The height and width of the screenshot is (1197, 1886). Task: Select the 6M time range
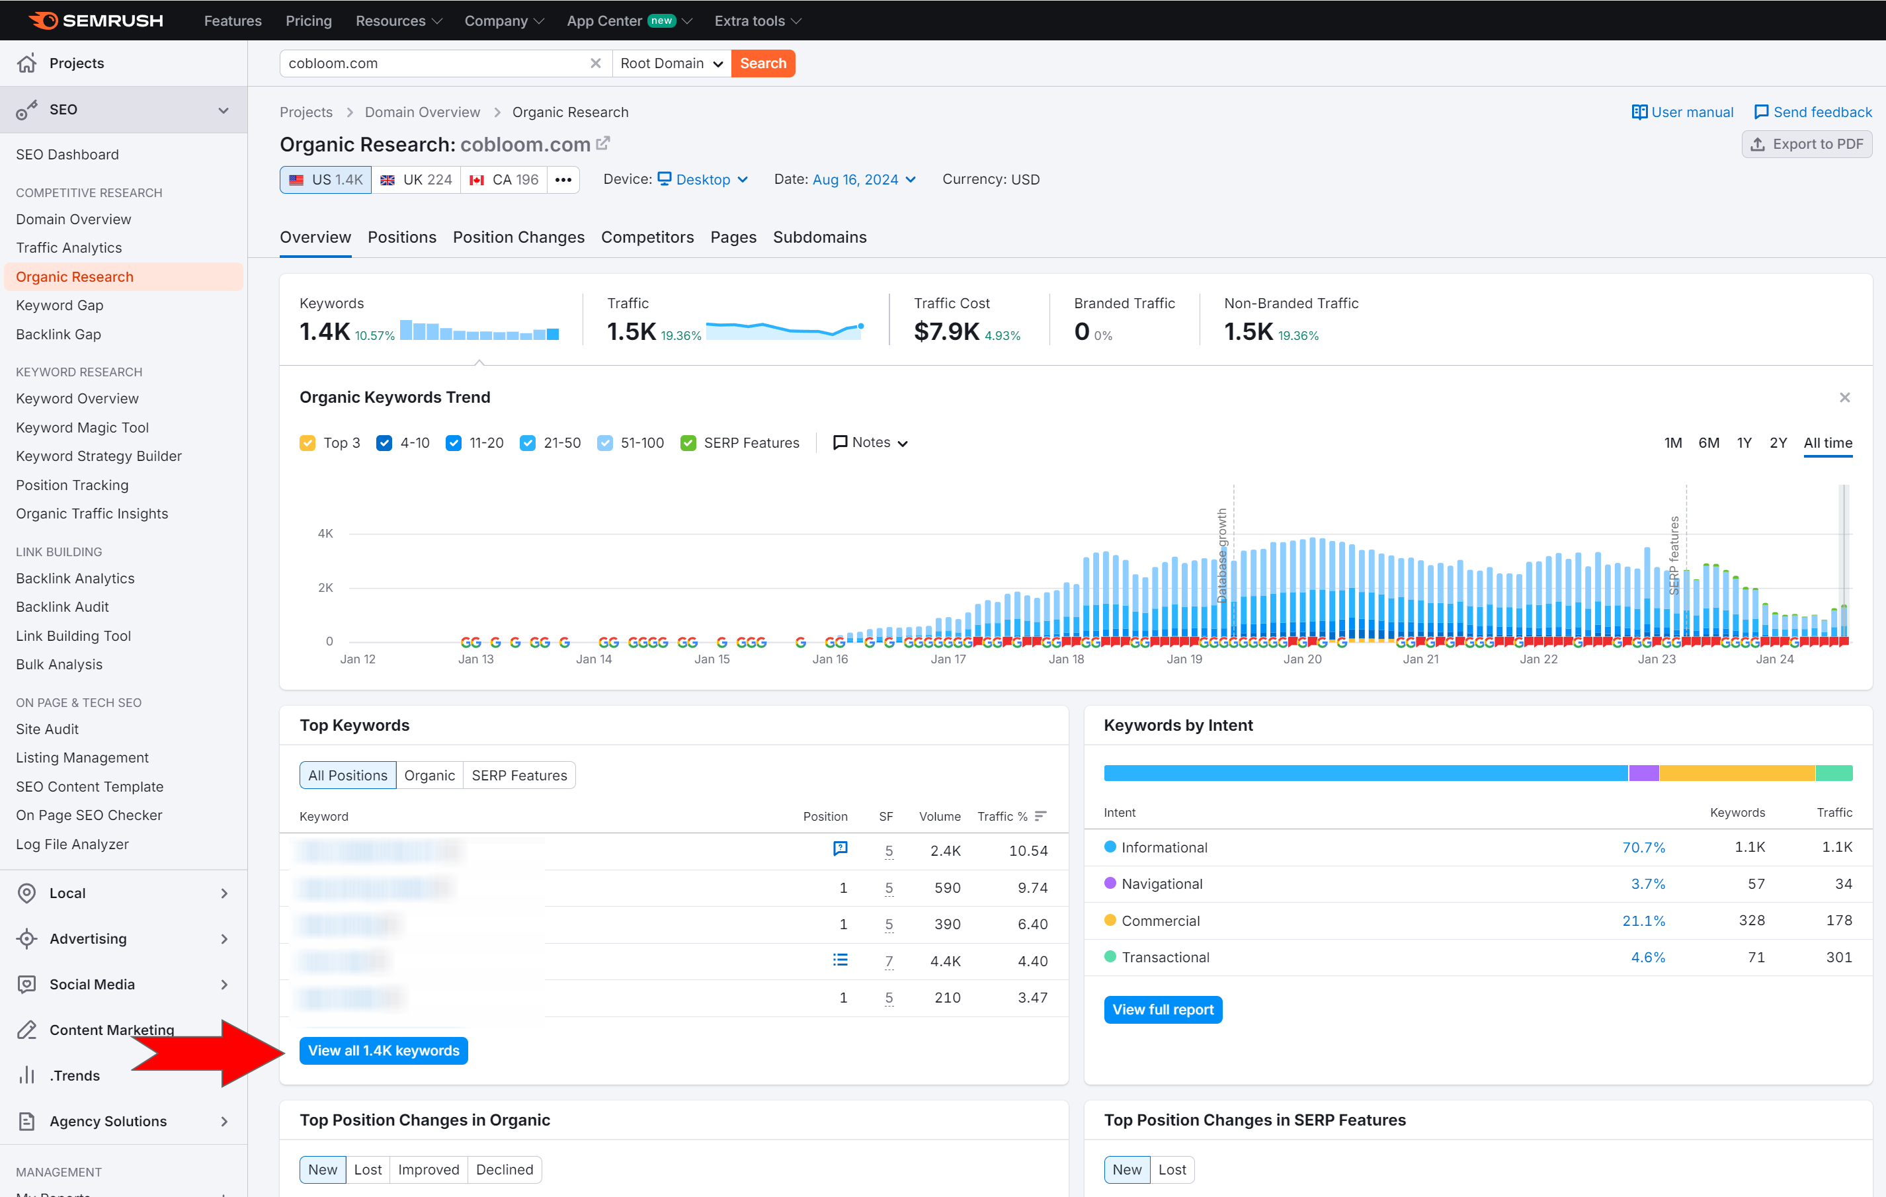1708,442
